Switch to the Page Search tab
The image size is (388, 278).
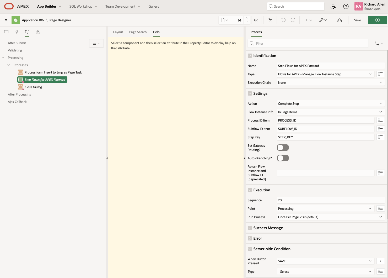point(138,32)
